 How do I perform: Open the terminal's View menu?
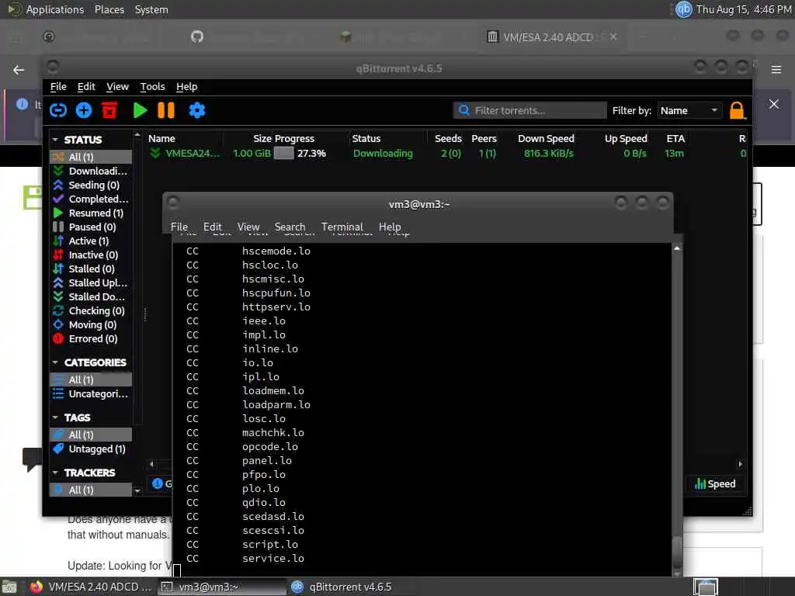pyautogui.click(x=248, y=227)
